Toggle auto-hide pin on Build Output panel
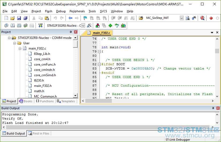This screenshot has height=142, width=221. point(213,108)
